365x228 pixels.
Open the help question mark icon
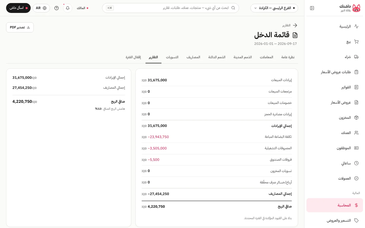tap(57, 8)
